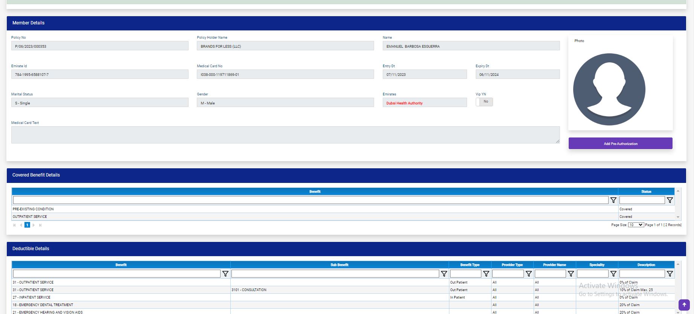Click filter icon for Provider Type column
The height and width of the screenshot is (314, 694).
[x=528, y=274]
